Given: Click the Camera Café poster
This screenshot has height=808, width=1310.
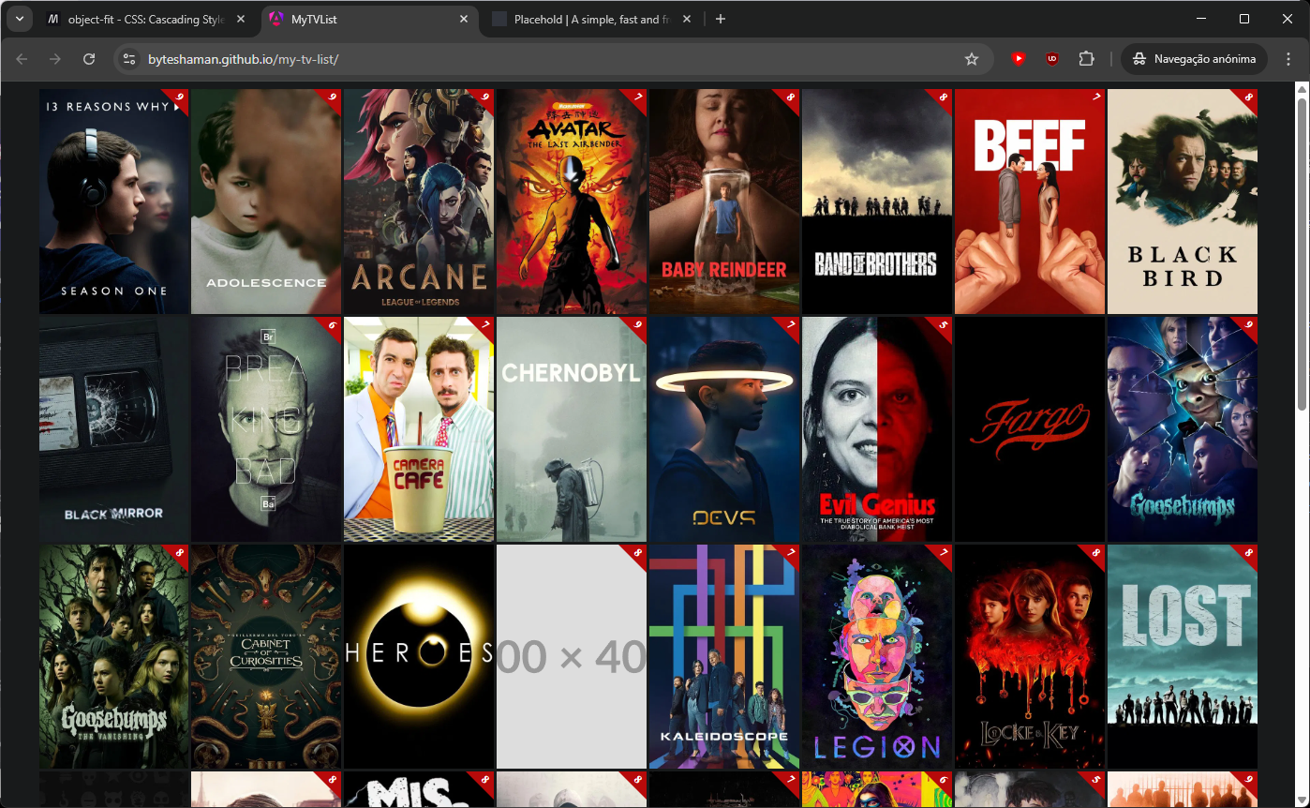Looking at the screenshot, I should pos(419,429).
